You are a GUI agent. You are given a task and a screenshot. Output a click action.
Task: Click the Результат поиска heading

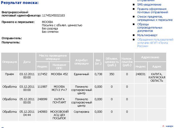[x=20, y=3]
